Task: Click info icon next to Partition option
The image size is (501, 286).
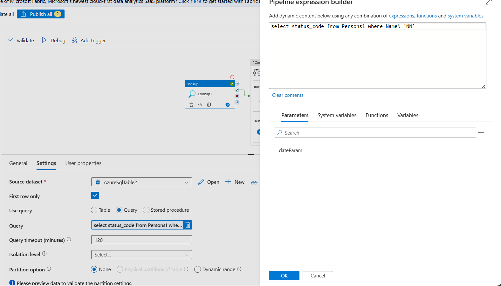Action: [49, 269]
